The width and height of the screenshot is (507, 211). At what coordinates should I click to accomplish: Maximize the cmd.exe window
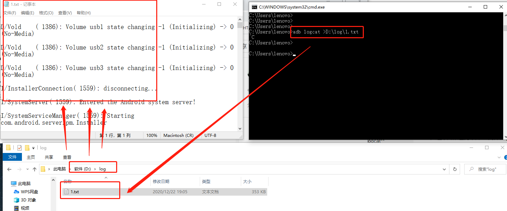(485, 7)
